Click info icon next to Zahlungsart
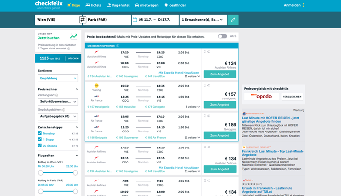This screenshot has width=341, height=196. [57, 95]
